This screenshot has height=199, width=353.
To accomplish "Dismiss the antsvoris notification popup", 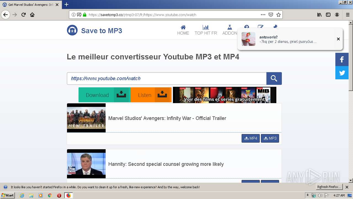I will (x=338, y=39).
